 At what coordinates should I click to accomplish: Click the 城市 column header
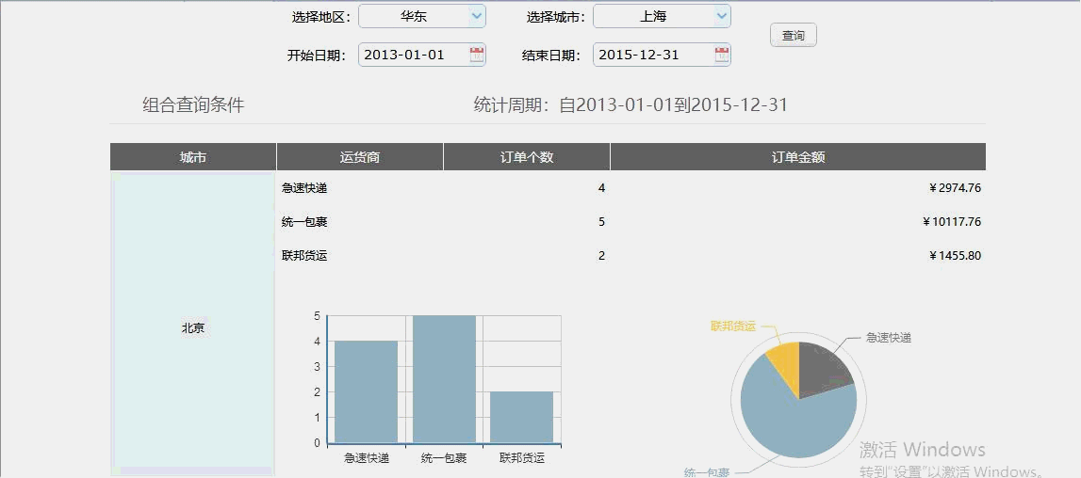coord(193,157)
